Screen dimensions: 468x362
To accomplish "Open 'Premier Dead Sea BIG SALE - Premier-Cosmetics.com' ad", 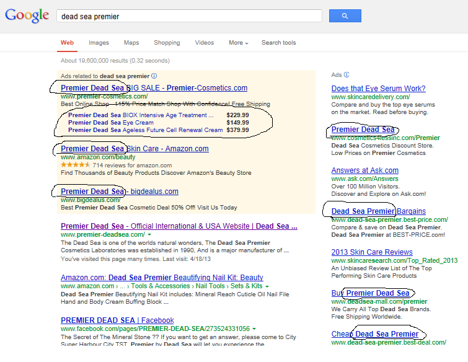I will click(154, 88).
